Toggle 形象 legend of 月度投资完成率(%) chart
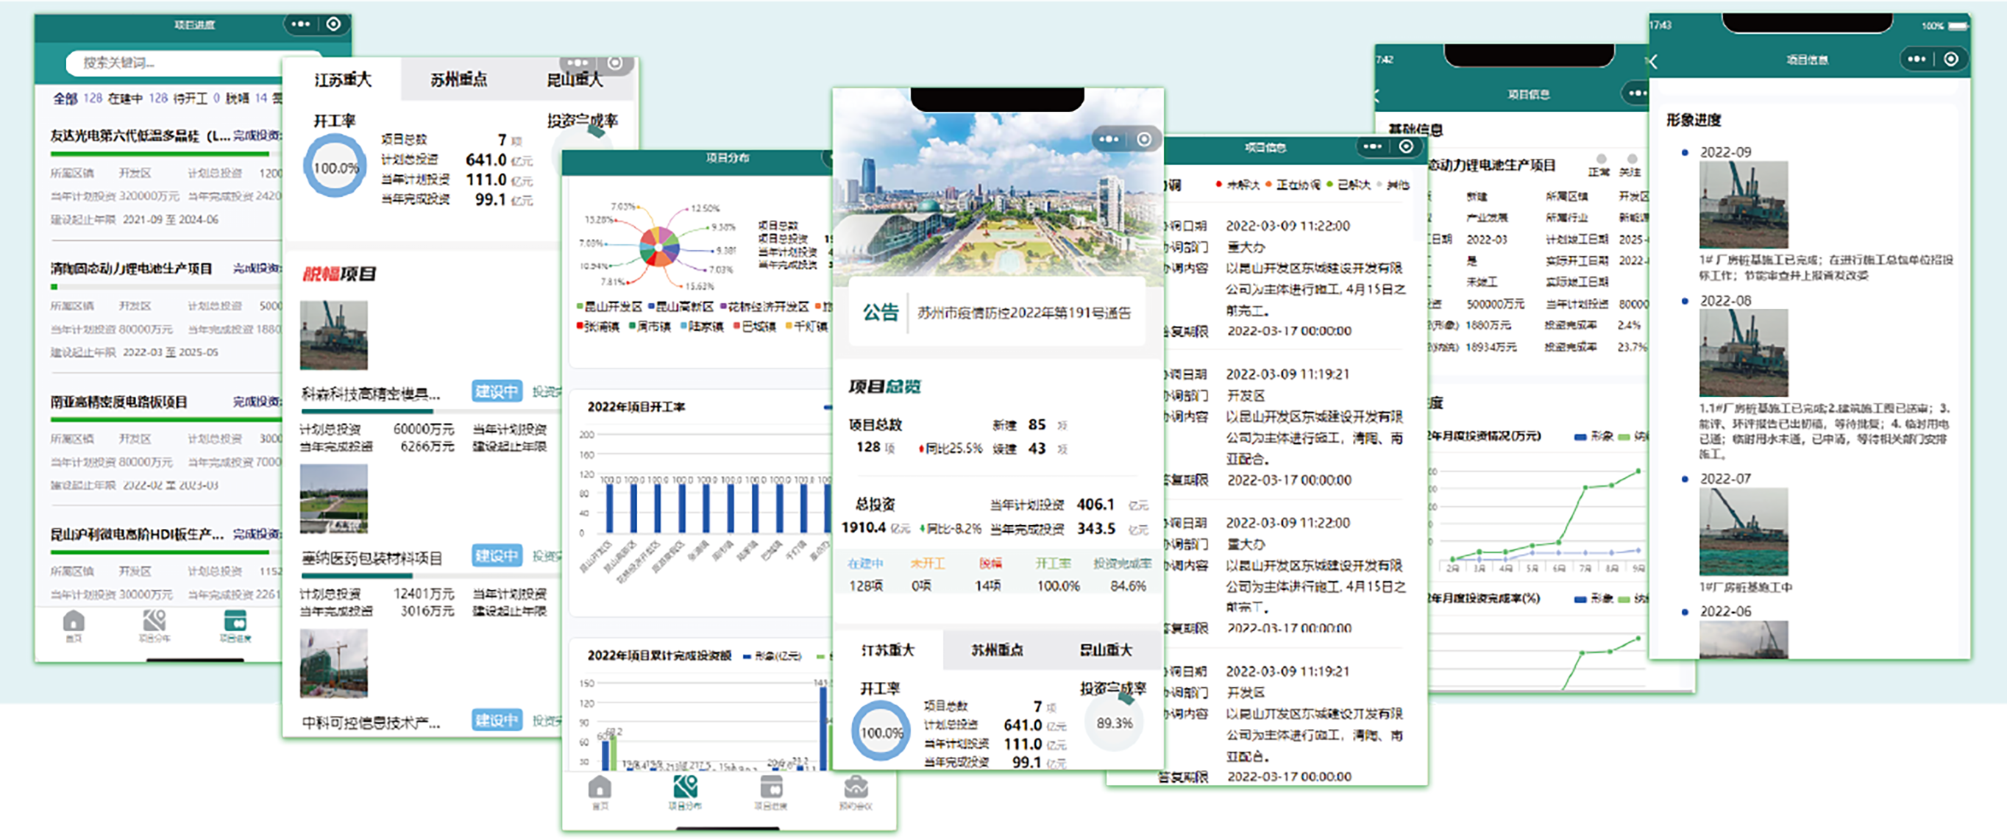The height and width of the screenshot is (840, 2007). [x=1594, y=599]
